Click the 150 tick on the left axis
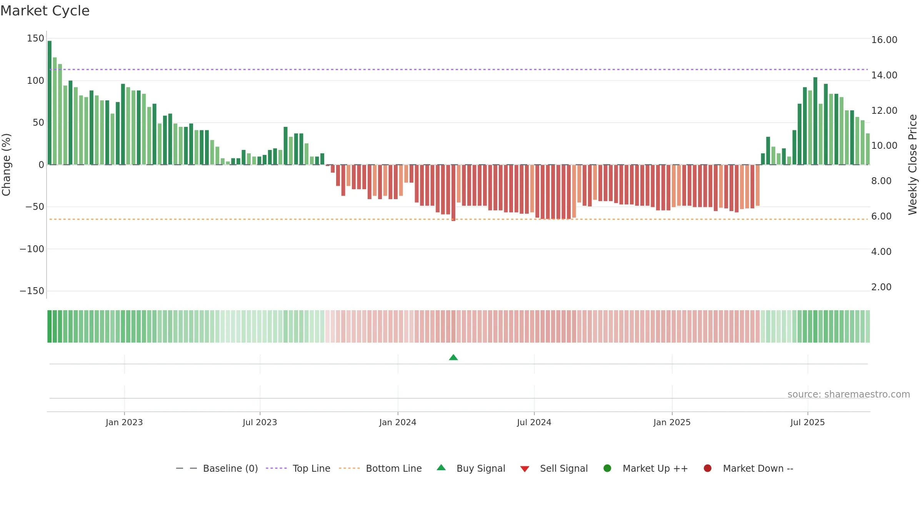This screenshot has width=923, height=519. coord(35,38)
